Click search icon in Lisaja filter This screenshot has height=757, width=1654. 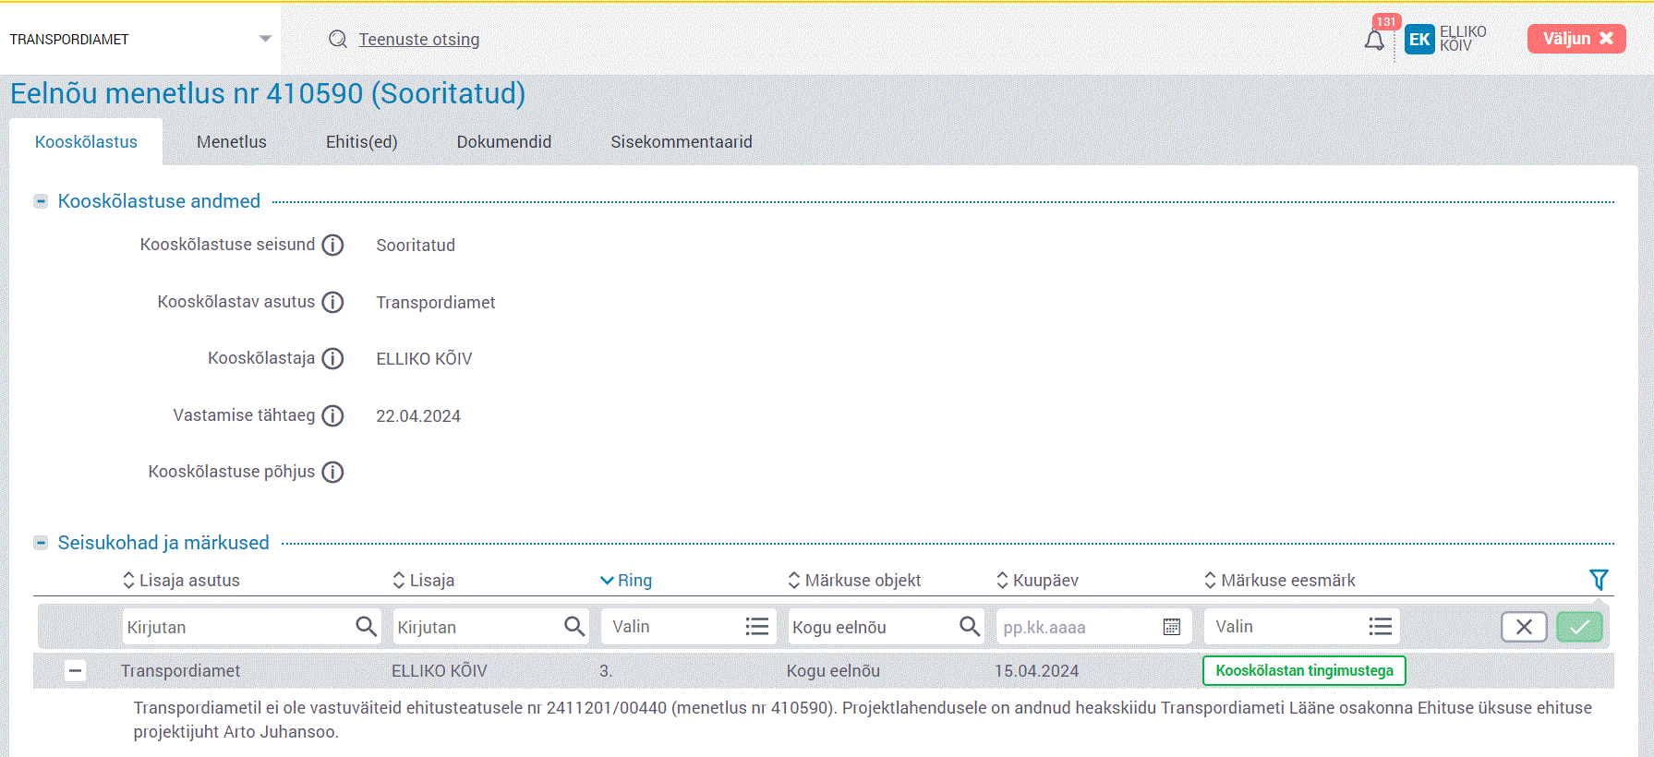pos(574,627)
